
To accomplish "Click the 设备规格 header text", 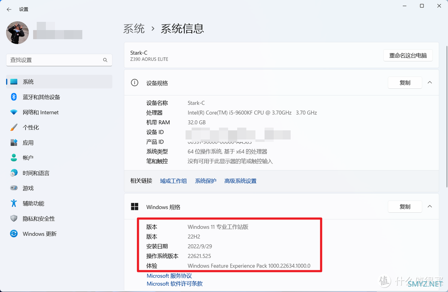I will coord(157,83).
